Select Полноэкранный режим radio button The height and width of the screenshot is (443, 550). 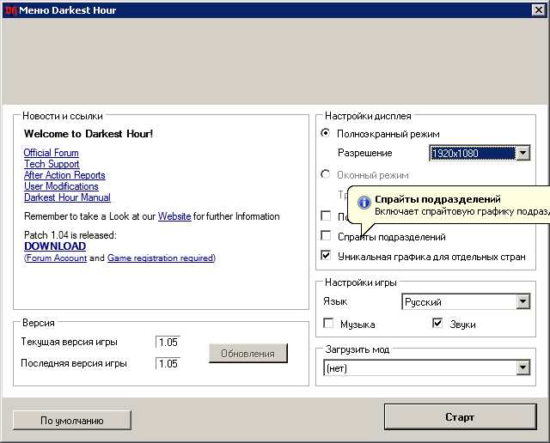pyautogui.click(x=326, y=134)
